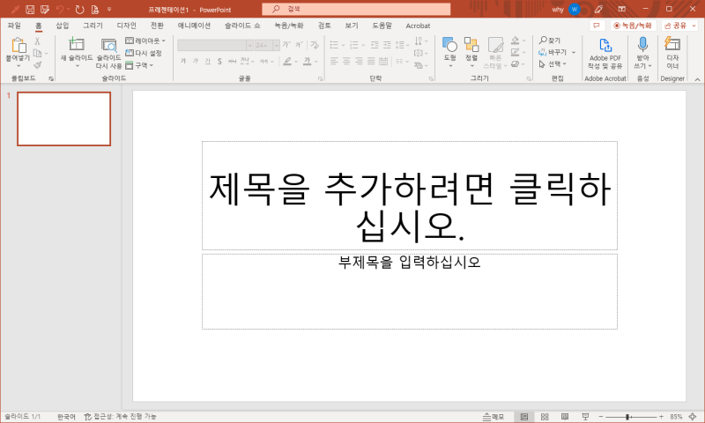This screenshot has height=423, width=705.
Task: Click Fit slide to window icon
Action: (x=693, y=417)
